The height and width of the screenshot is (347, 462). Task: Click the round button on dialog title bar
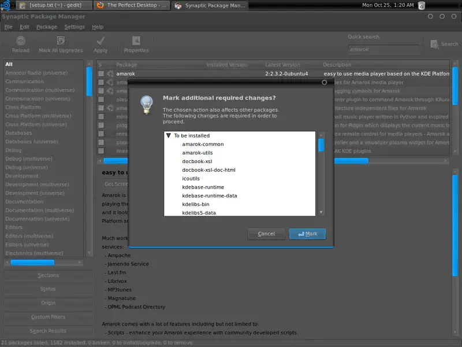pyautogui.click(x=324, y=82)
